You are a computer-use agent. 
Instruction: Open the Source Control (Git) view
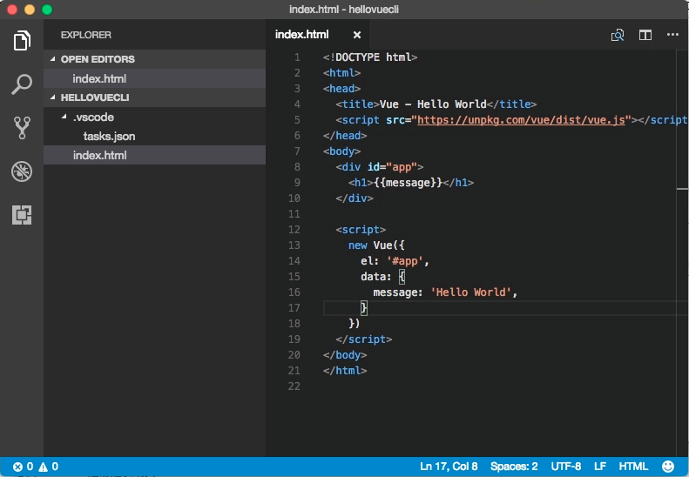[22, 128]
